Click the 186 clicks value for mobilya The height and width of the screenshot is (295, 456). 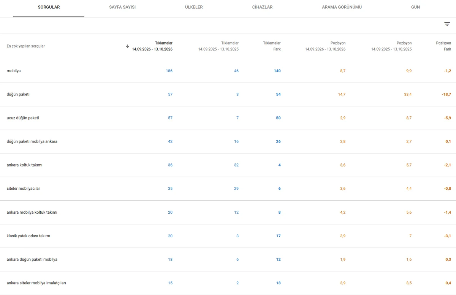click(169, 71)
